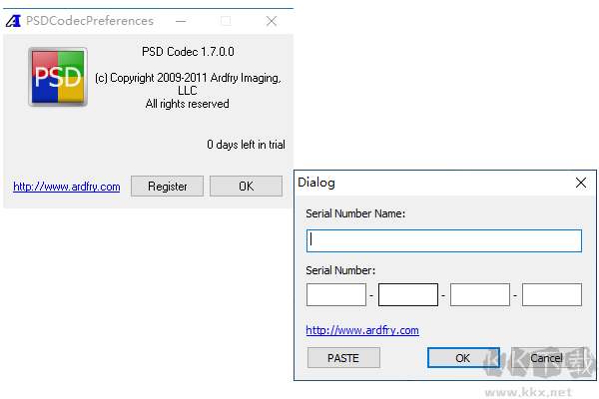Image resolution: width=599 pixels, height=399 pixels.
Task: Visit the ardfry.com link inside the Dialog
Action: click(x=362, y=330)
